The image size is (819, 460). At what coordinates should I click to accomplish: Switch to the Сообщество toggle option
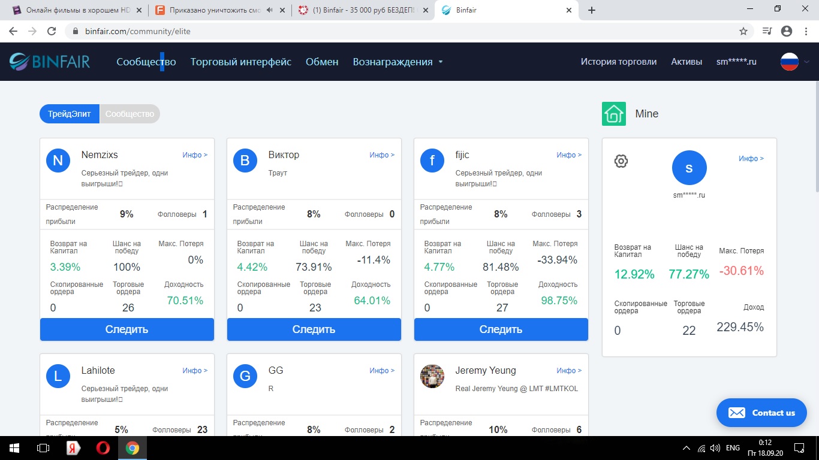pos(130,114)
